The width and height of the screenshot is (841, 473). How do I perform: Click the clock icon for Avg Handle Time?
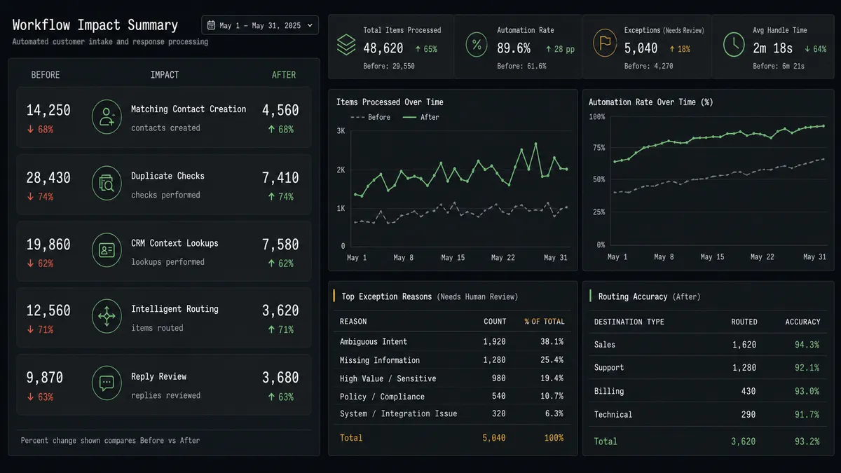coord(734,43)
